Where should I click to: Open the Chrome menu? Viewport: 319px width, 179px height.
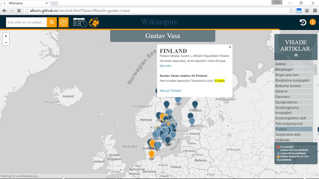click(x=315, y=11)
